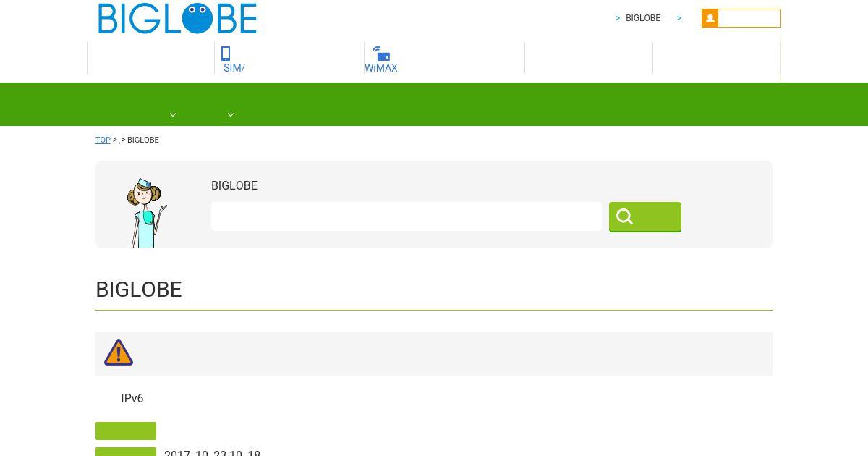Click the smartphone icon above SIM/
This screenshot has height=456, width=868.
click(x=226, y=54)
